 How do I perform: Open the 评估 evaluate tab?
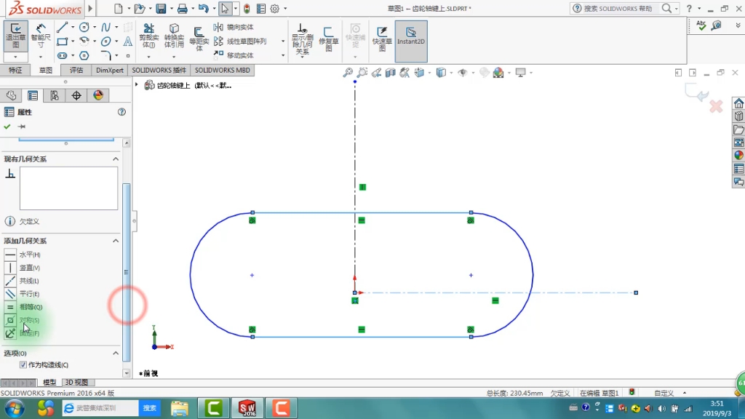[x=76, y=71]
